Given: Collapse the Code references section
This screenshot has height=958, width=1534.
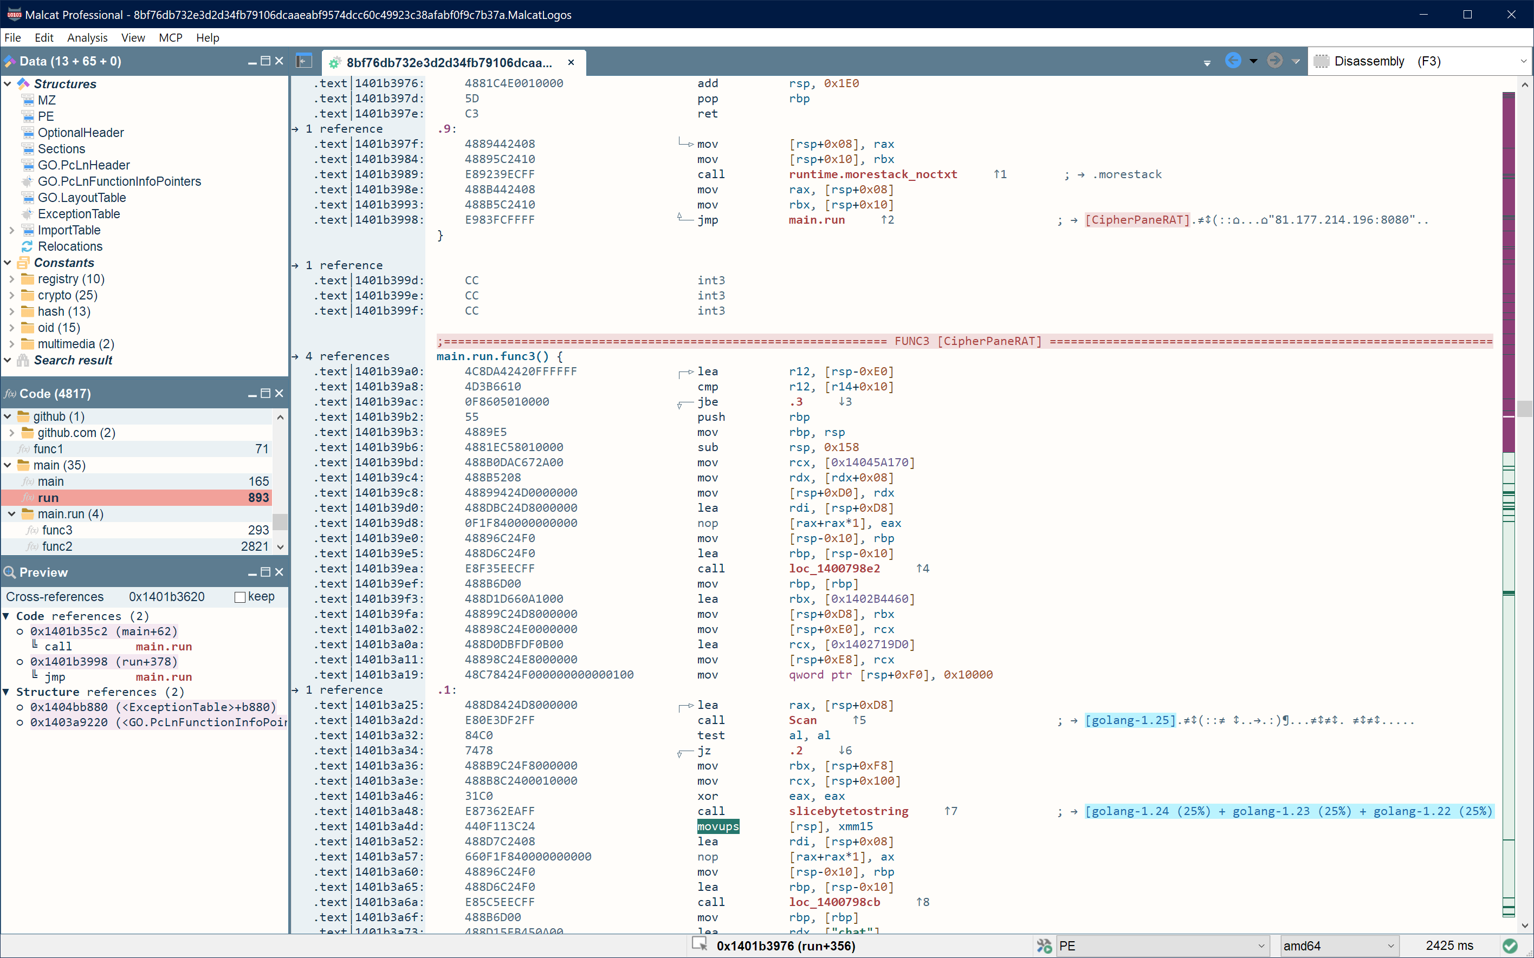Looking at the screenshot, I should (7, 616).
